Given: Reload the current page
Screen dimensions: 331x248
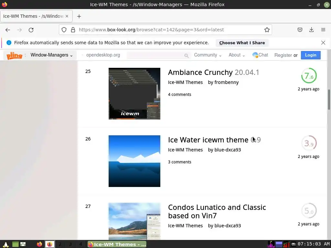Looking at the screenshot, I should point(31,30).
